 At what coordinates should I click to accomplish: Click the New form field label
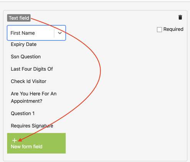click(x=26, y=147)
